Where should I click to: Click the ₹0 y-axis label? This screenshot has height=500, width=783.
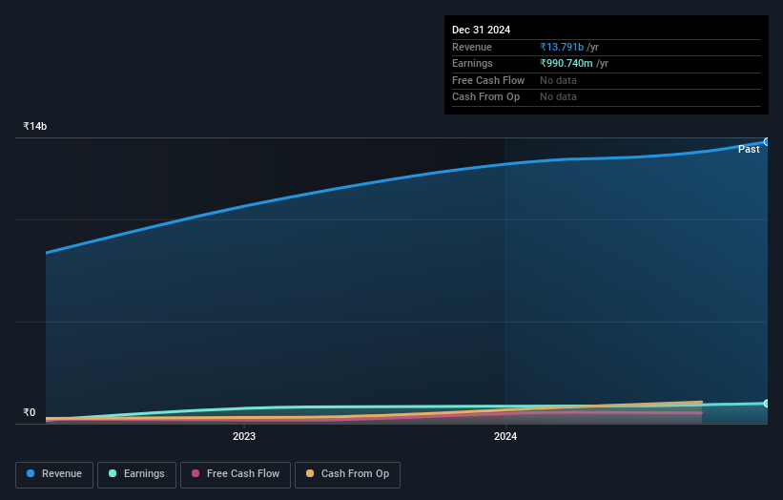[x=30, y=412]
